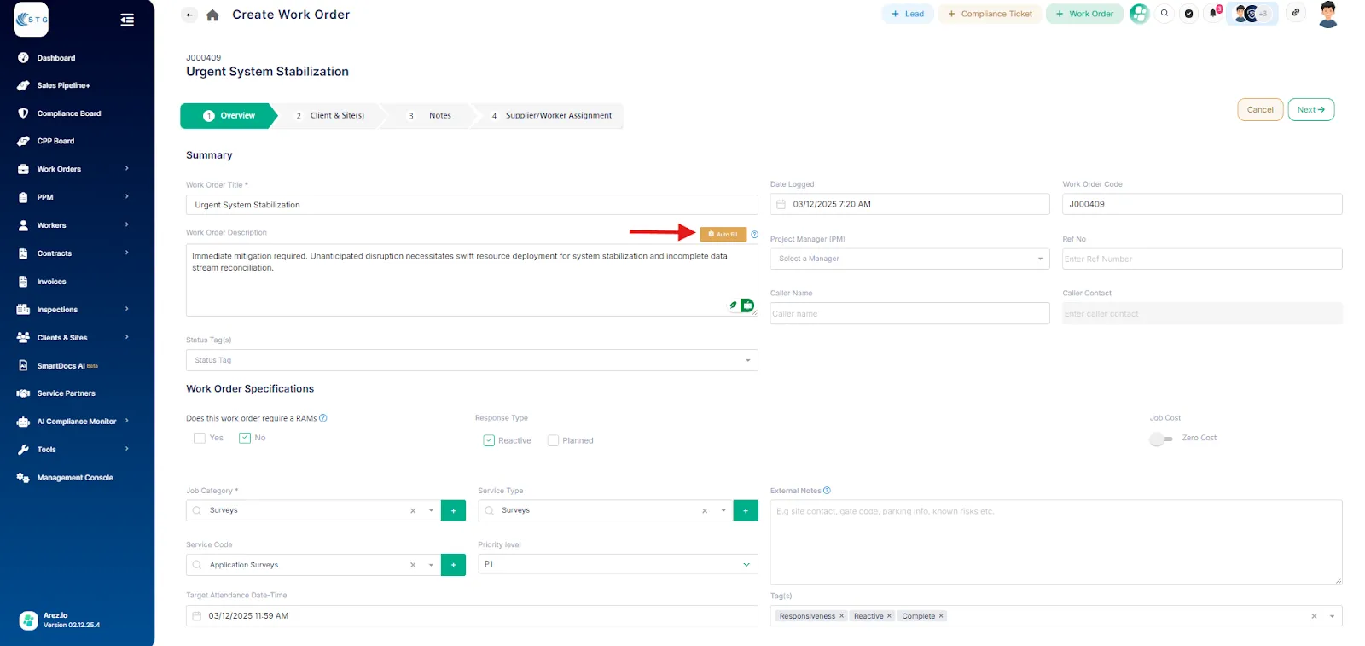
Task: Enable the Zero Cost toggle
Action: 1160,439
